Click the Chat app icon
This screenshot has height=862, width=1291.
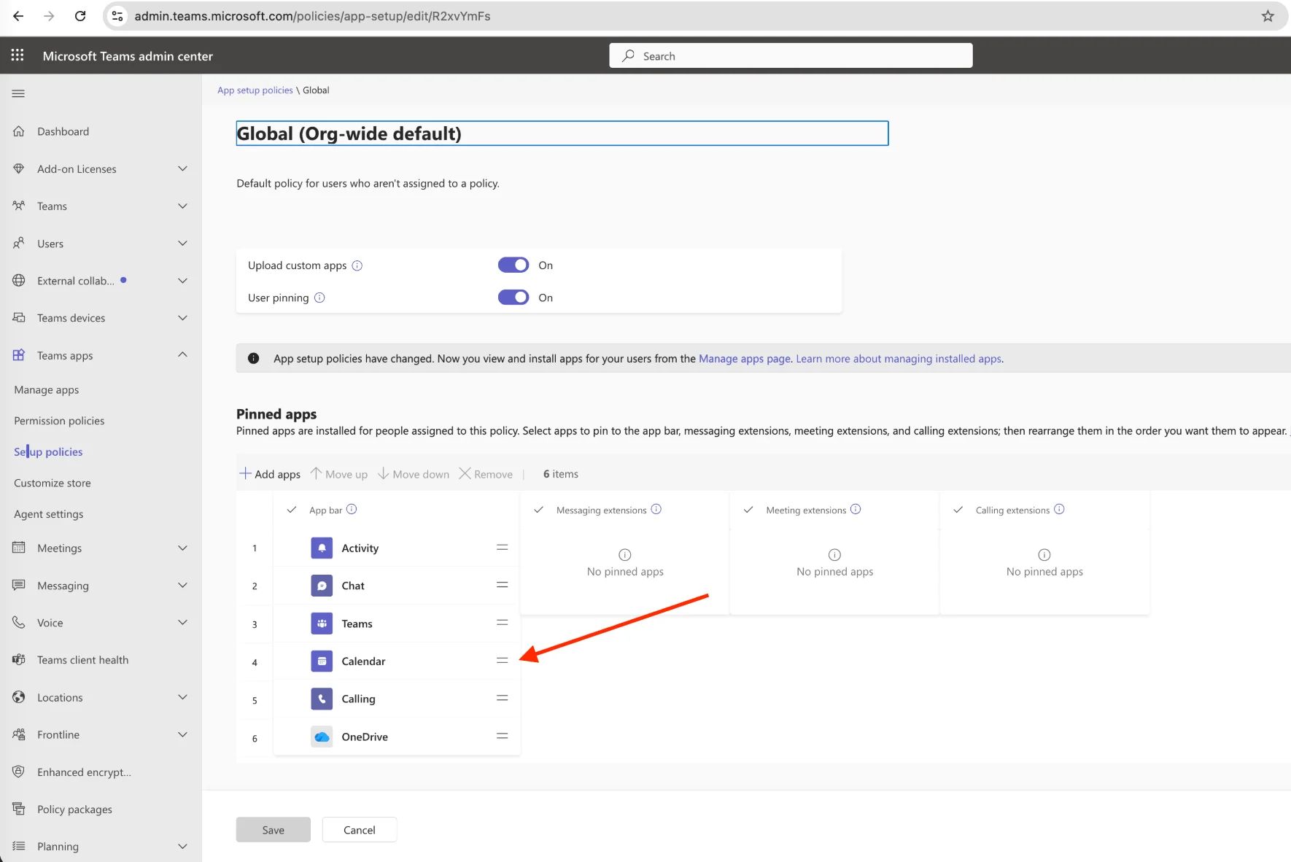tap(322, 586)
